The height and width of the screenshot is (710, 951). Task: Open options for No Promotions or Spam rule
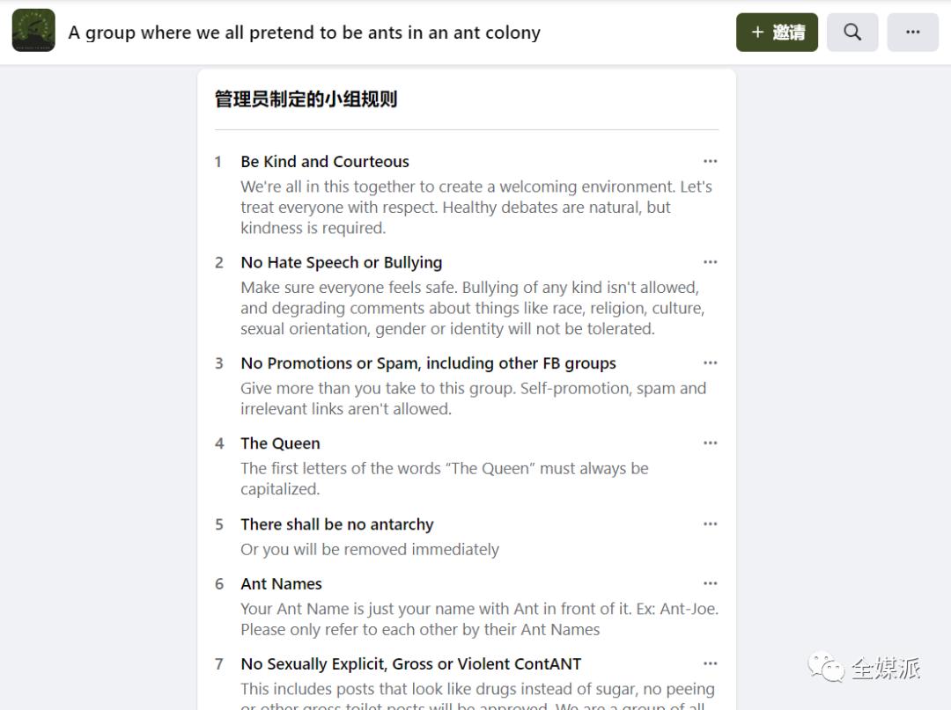(x=710, y=363)
